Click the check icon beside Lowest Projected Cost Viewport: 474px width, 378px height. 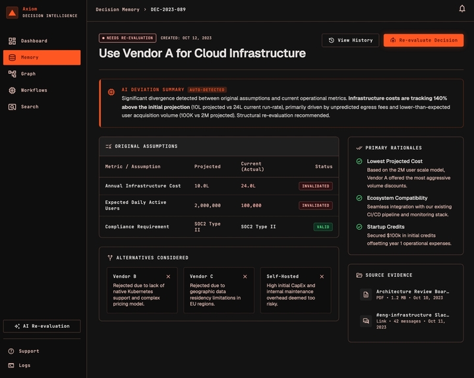[359, 161]
